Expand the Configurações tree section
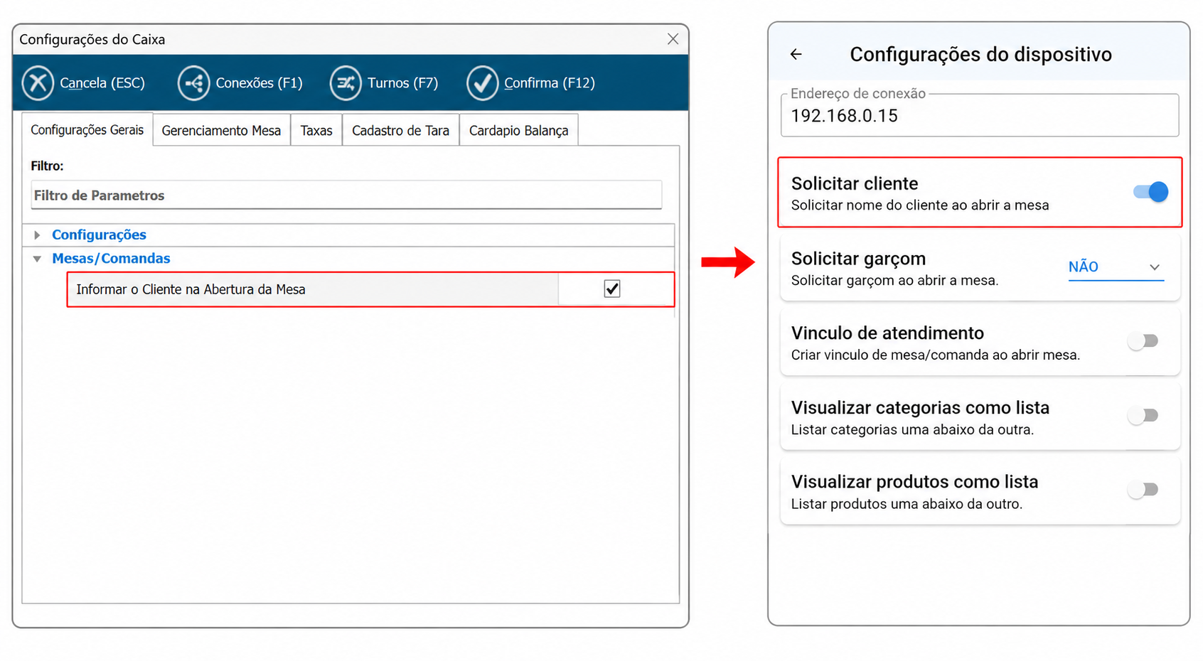Image resolution: width=1203 pixels, height=661 pixels. click(x=37, y=235)
